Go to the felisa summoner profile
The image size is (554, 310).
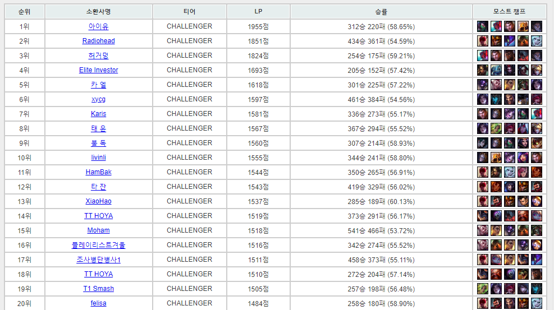98,303
